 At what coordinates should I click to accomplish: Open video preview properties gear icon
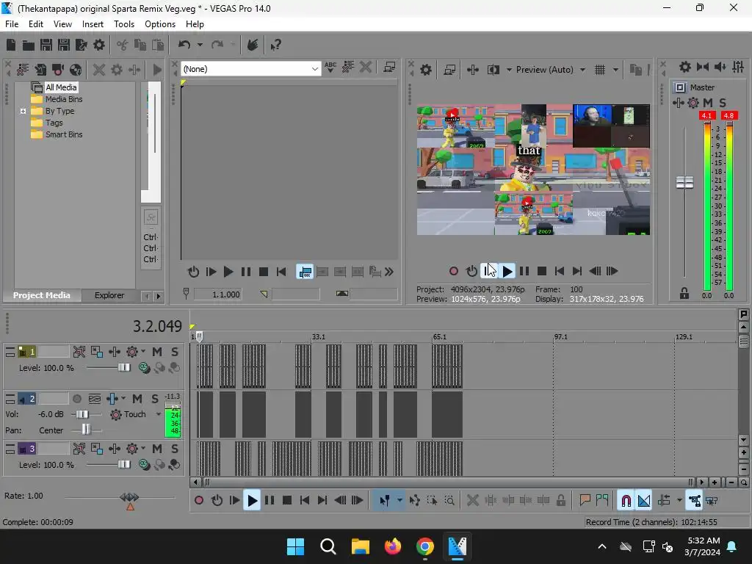pyautogui.click(x=425, y=70)
